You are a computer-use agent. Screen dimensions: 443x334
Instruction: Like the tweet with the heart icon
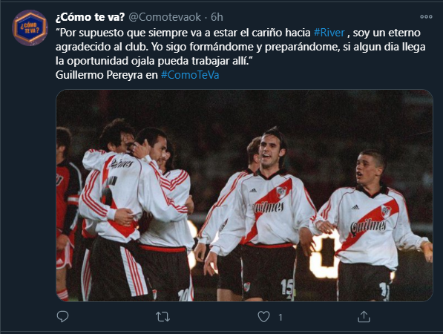coord(263,317)
